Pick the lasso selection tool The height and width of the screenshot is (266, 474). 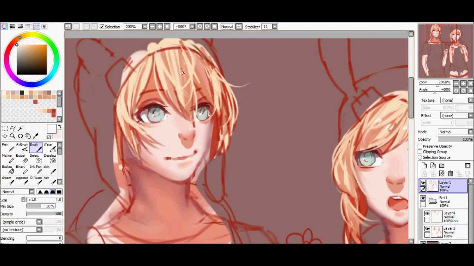13,129
